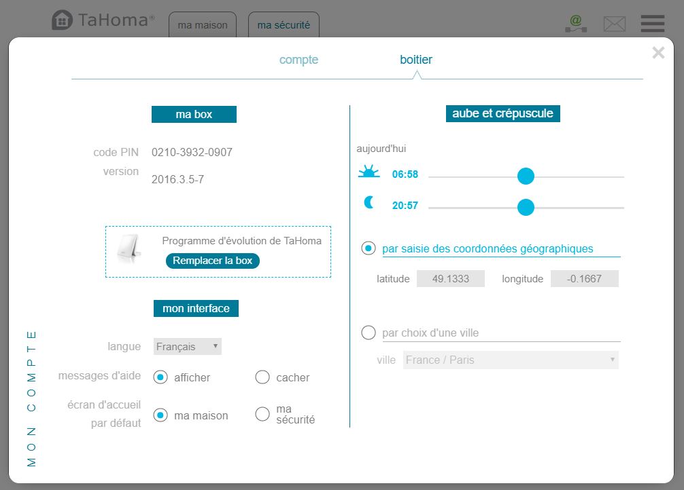This screenshot has width=684, height=490.
Task: Switch to the boitier tab
Action: click(x=416, y=60)
